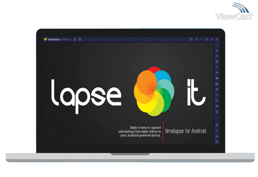
Task: Collapse the BlueStacks side toolbar
Action: pos(217,39)
